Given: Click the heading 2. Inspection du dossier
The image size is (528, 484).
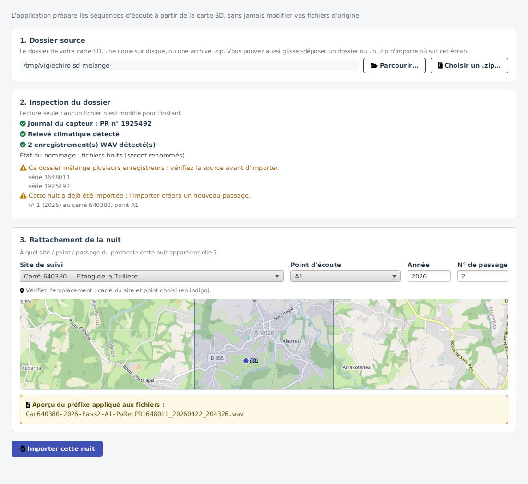Looking at the screenshot, I should click(65, 102).
